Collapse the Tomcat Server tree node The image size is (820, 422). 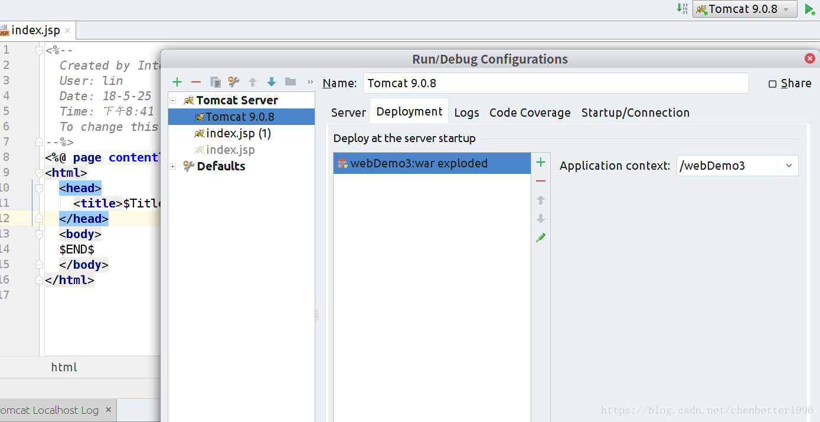coord(173,101)
